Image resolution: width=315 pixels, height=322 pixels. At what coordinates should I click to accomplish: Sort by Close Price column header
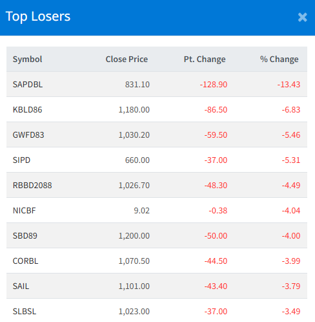tap(127, 59)
